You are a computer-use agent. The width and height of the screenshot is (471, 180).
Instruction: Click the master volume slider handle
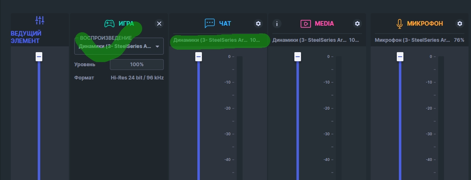(x=39, y=56)
